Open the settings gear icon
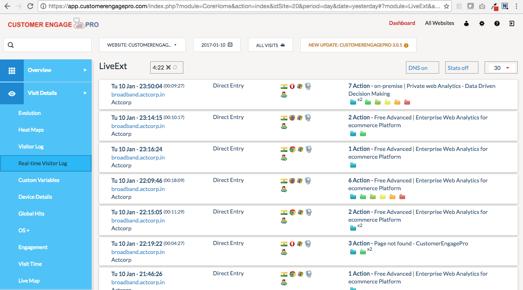The height and width of the screenshot is (290, 523). (482, 24)
